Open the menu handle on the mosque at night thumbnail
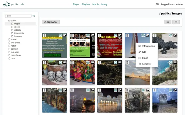The height and width of the screenshot is (115, 185). [x=100, y=90]
